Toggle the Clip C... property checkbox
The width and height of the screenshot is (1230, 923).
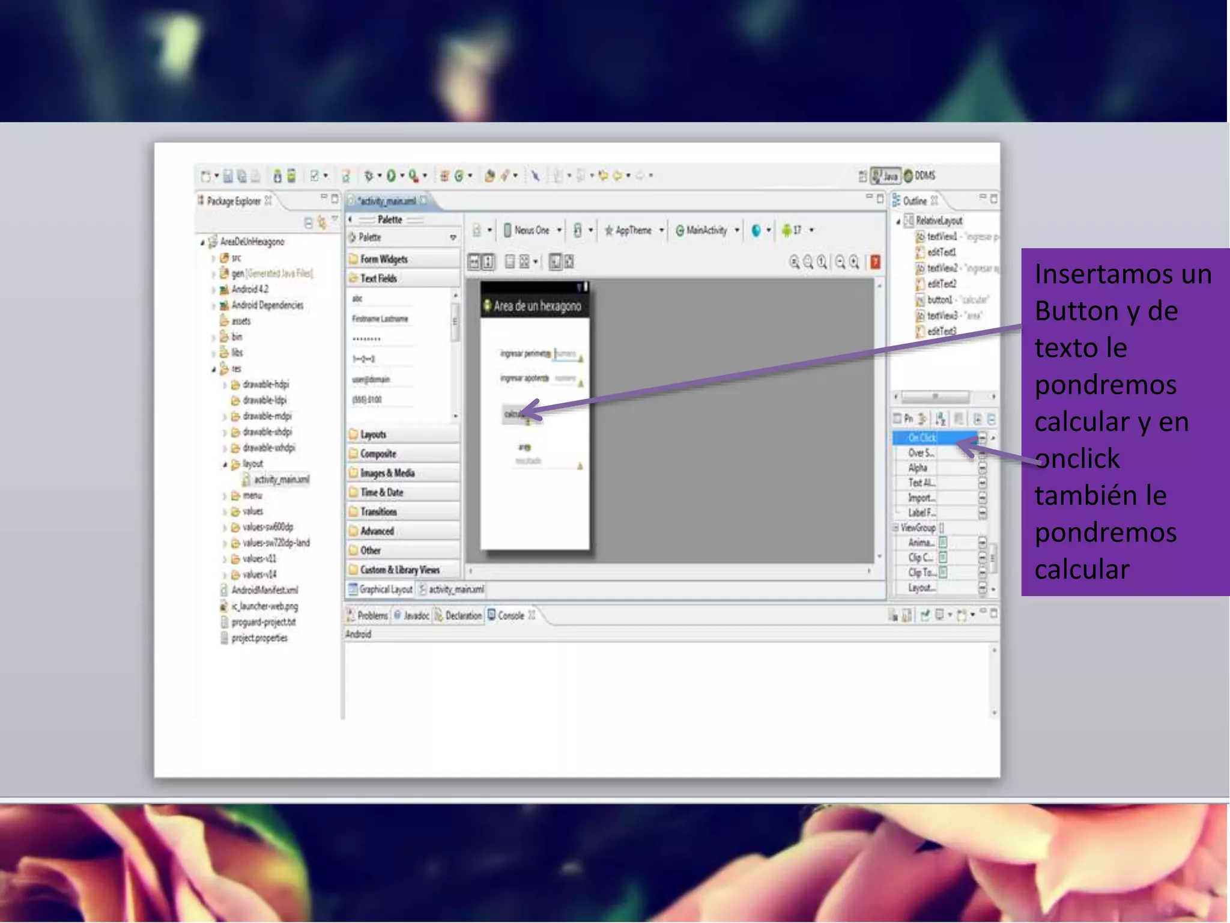coord(943,558)
